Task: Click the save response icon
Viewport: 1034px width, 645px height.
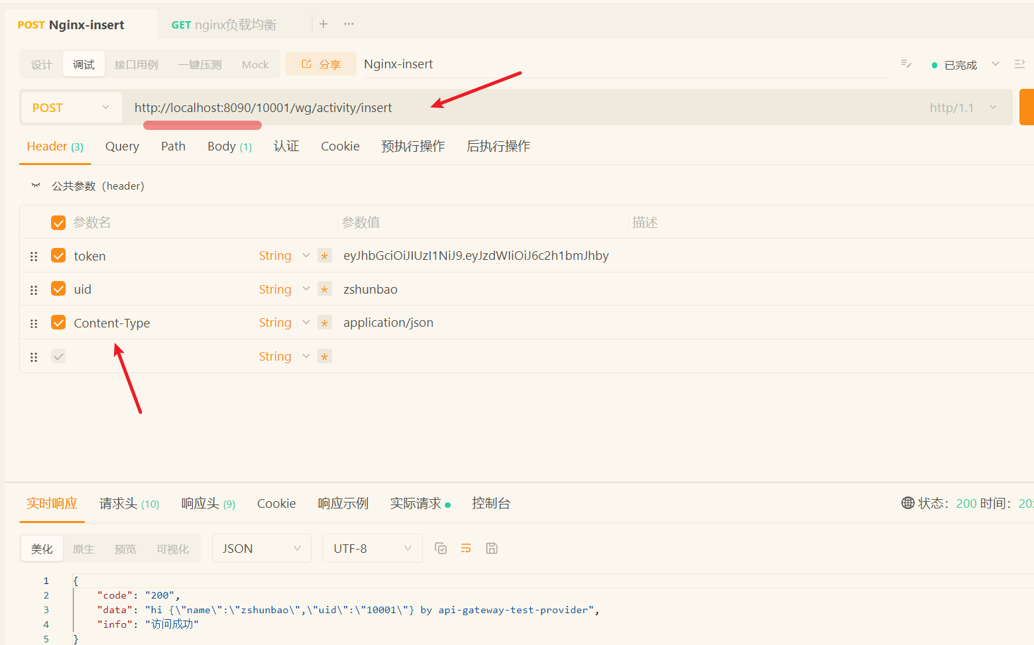Action: (492, 548)
